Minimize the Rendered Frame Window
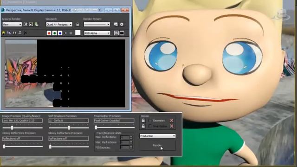The image size is (297, 167). (x=108, y=10)
